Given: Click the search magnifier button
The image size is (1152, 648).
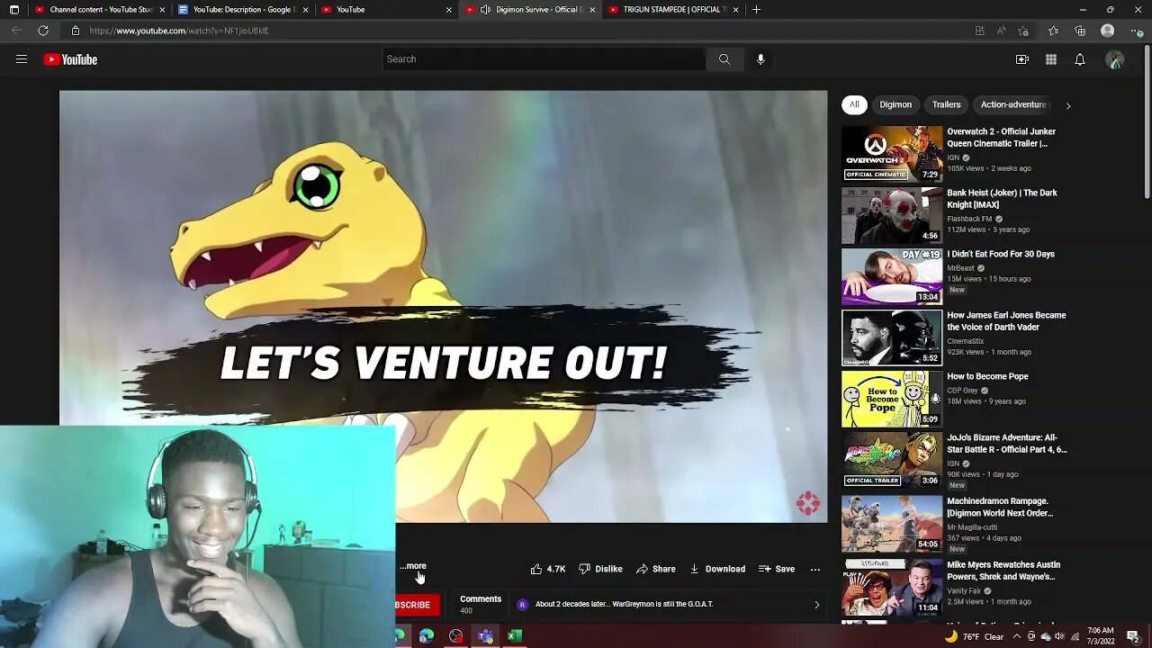Looking at the screenshot, I should 724,59.
